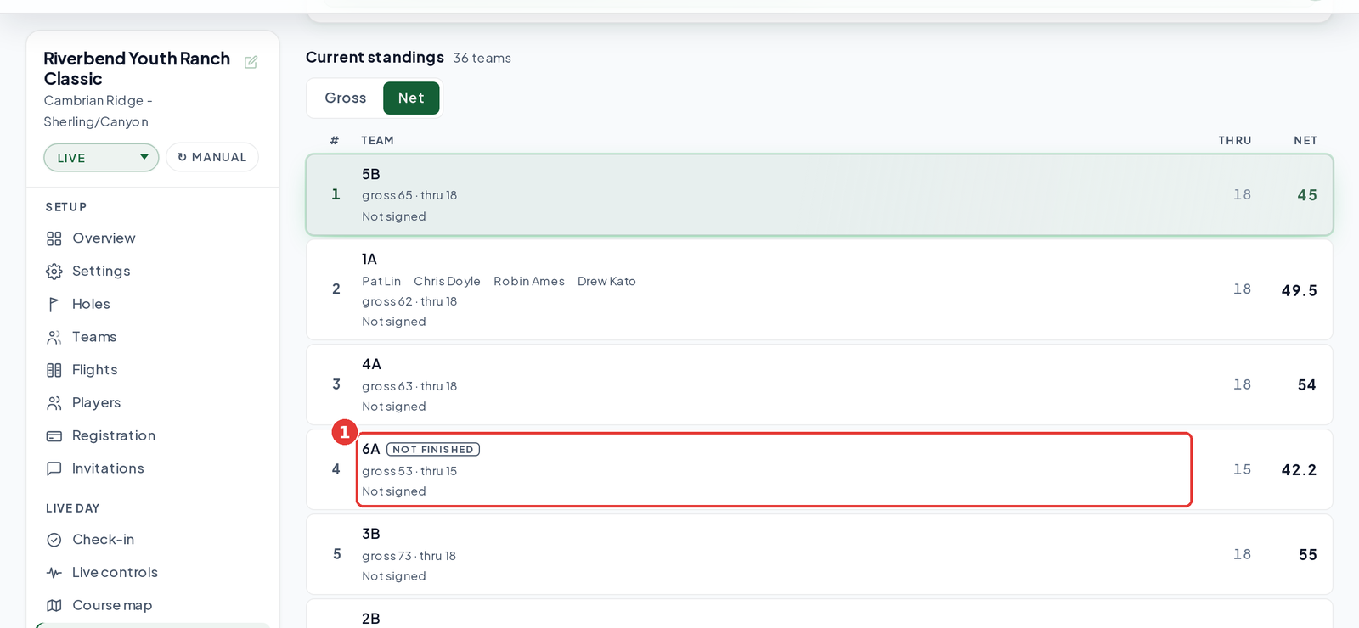
Task: Click the NET column header
Action: click(1305, 141)
